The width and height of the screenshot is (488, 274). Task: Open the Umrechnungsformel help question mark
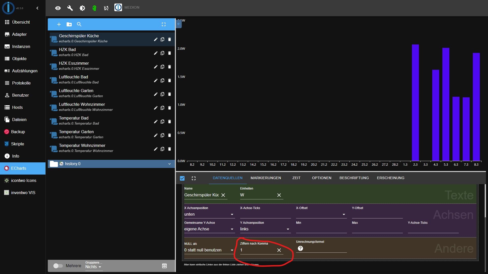point(300,248)
